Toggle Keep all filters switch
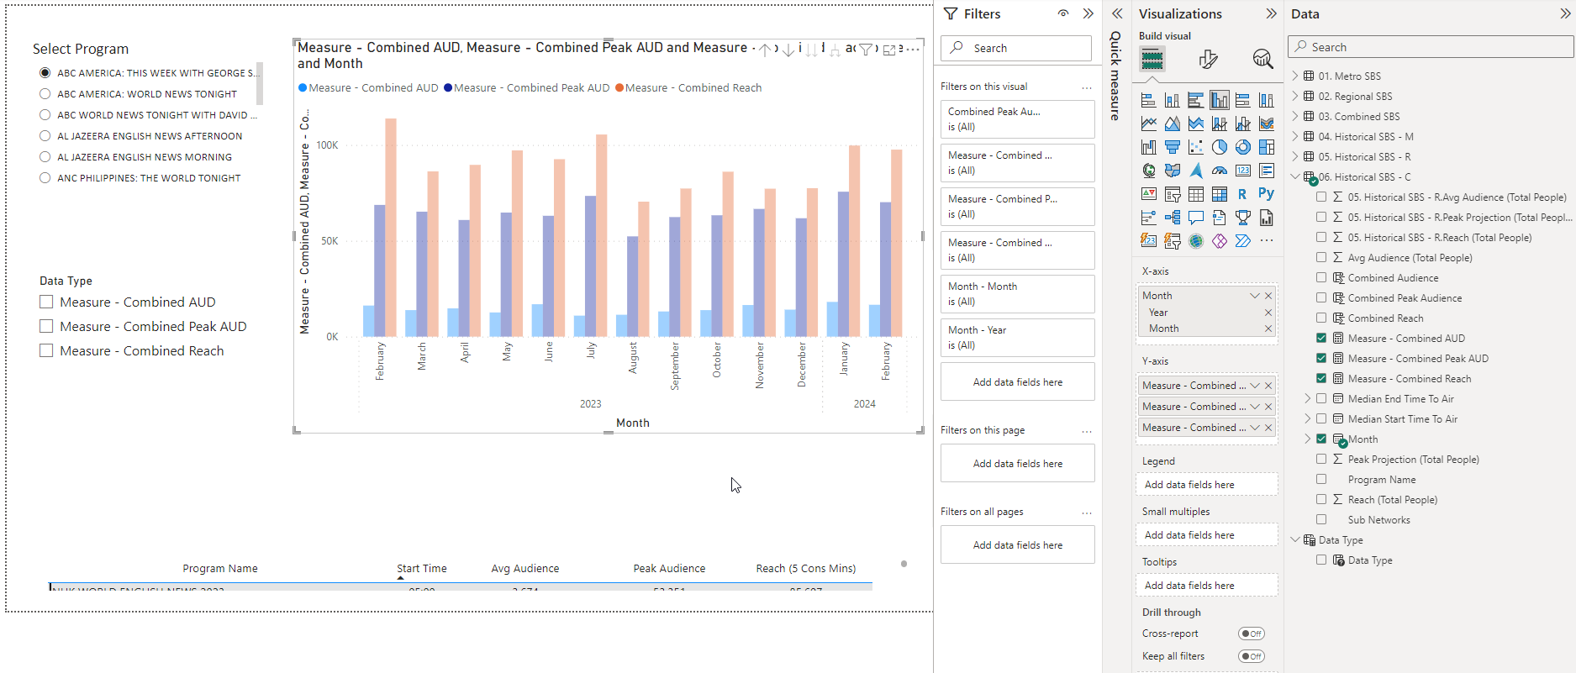1576x673 pixels. tap(1252, 656)
